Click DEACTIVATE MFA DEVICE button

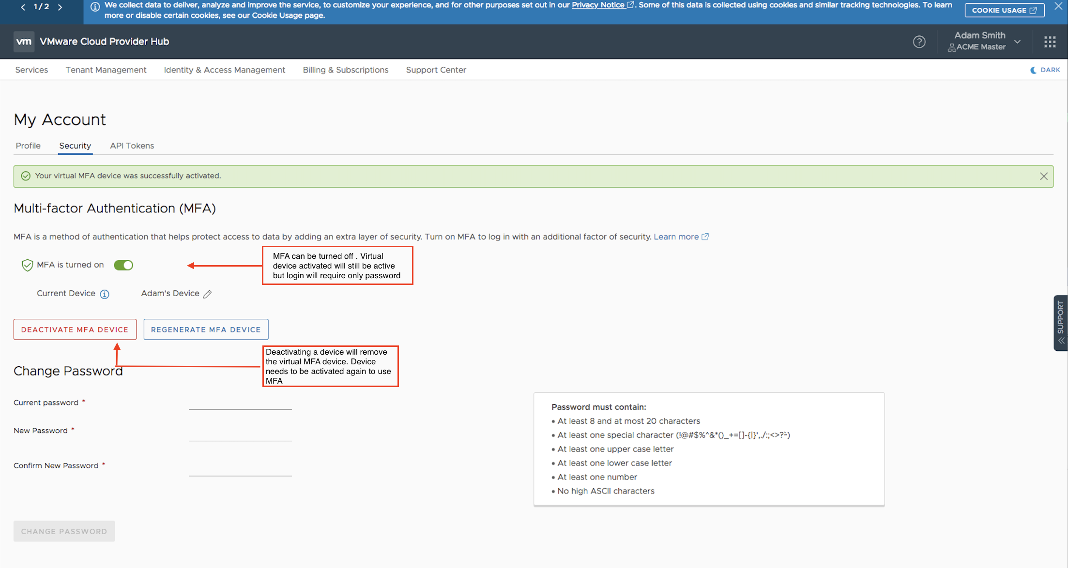[75, 329]
